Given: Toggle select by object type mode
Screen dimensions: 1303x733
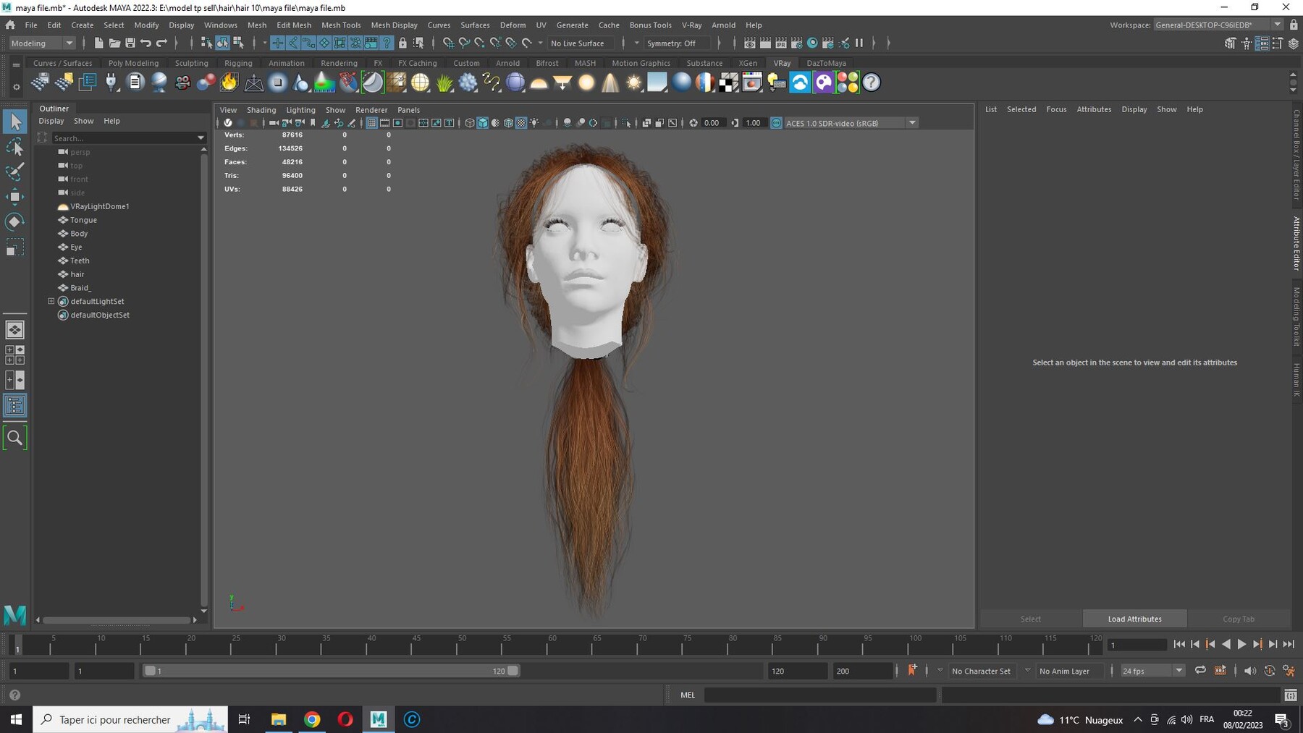Looking at the screenshot, I should [x=222, y=43].
